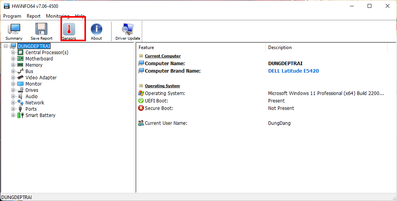This screenshot has height=201, width=397.
Task: Click the Ports plug icon
Action: coord(20,109)
